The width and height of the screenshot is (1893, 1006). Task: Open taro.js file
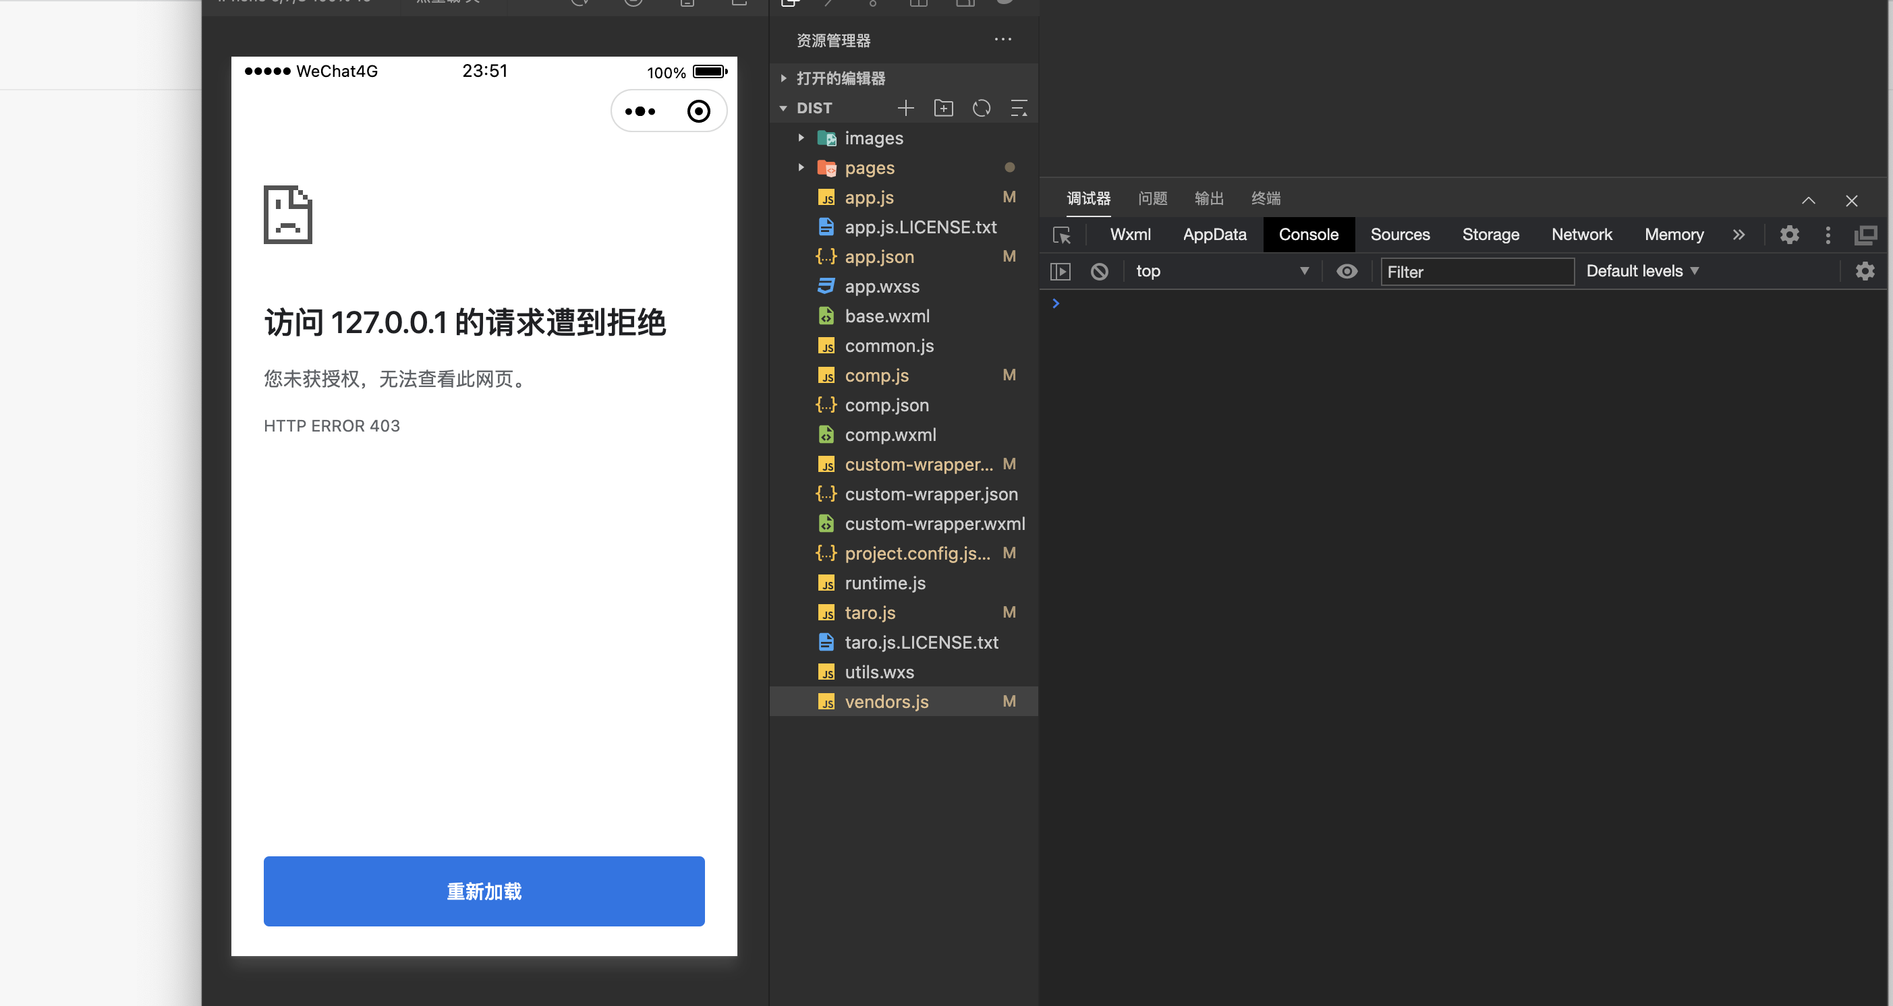pyautogui.click(x=903, y=612)
